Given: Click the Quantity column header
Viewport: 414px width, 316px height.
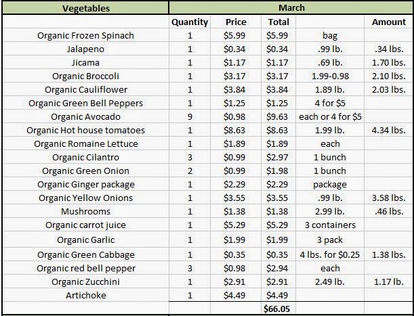Looking at the screenshot, I should (x=190, y=22).
